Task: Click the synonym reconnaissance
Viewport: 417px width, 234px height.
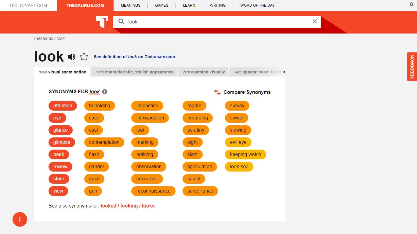Action: (153, 191)
